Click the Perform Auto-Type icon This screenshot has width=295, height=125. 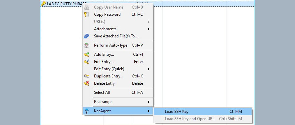pos(87,45)
